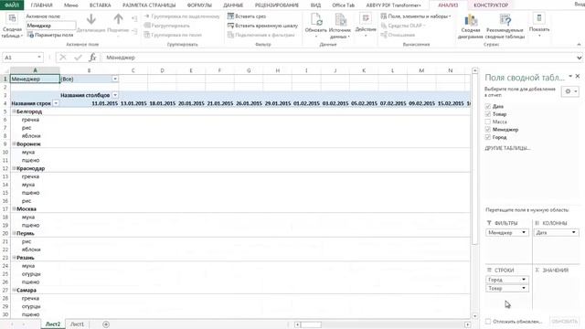This screenshot has height=329, width=585.
Task: Open the Названия столбцов filter dropdown
Action: click(x=115, y=95)
